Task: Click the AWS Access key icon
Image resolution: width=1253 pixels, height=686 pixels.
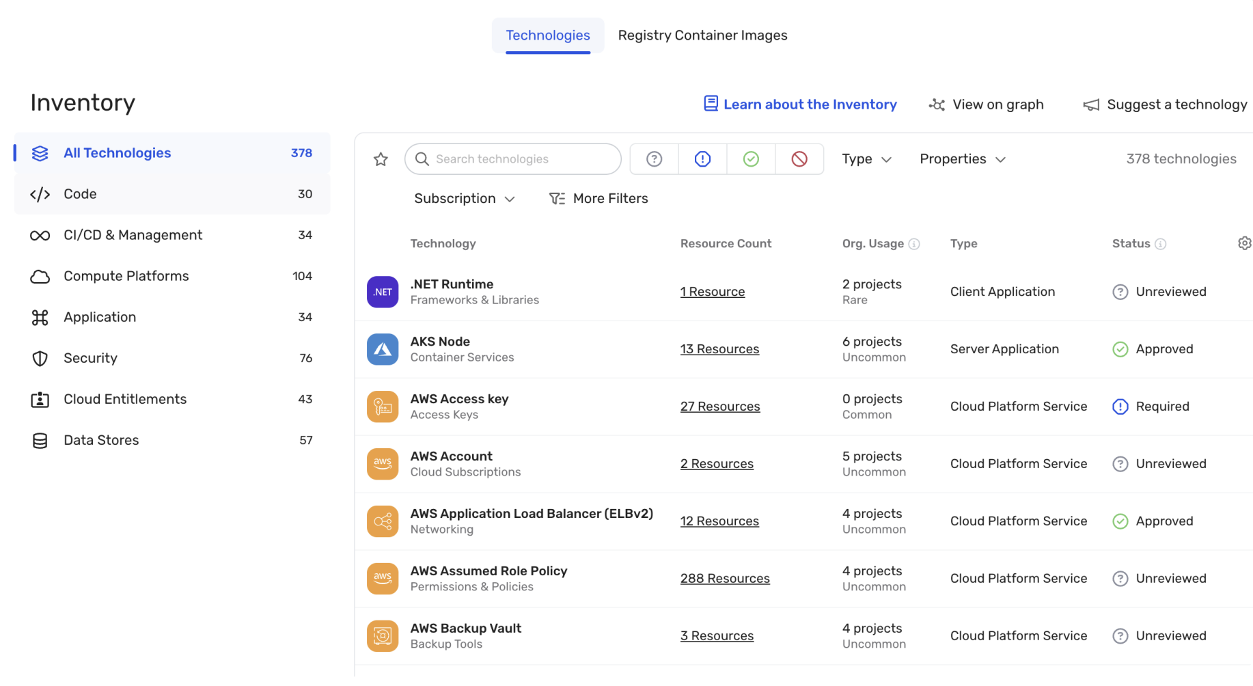Action: (x=383, y=407)
